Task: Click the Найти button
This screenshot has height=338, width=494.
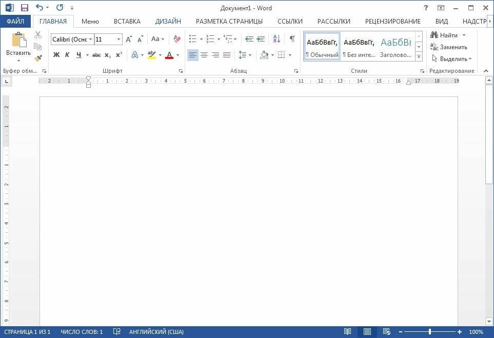Action: (x=444, y=35)
